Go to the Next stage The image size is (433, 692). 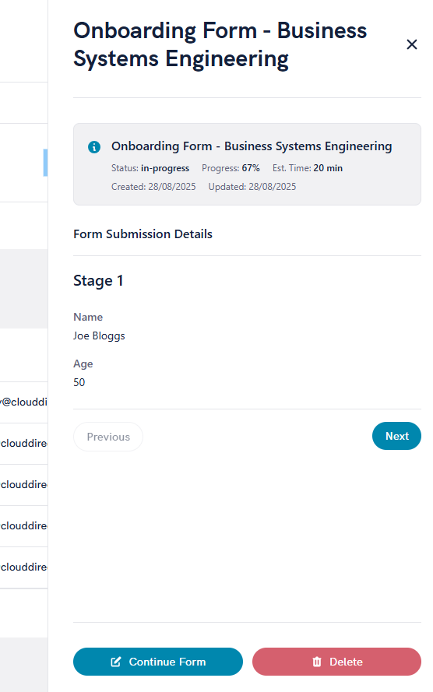[396, 436]
